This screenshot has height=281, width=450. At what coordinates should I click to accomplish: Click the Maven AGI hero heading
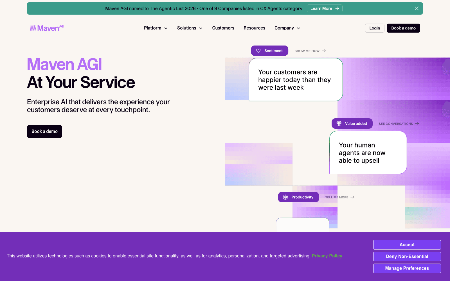[64, 64]
